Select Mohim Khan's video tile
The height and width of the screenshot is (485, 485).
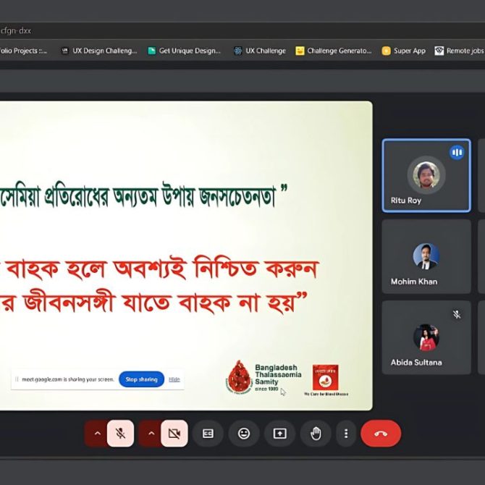click(426, 256)
